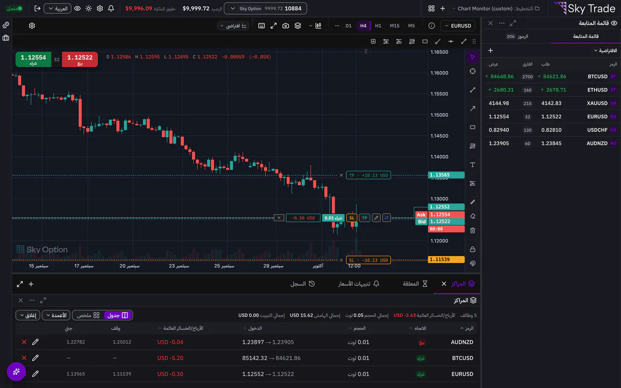The height and width of the screenshot is (388, 621).
Task: Select the crosshair tool in the drawing sidebar
Action: [x=473, y=71]
